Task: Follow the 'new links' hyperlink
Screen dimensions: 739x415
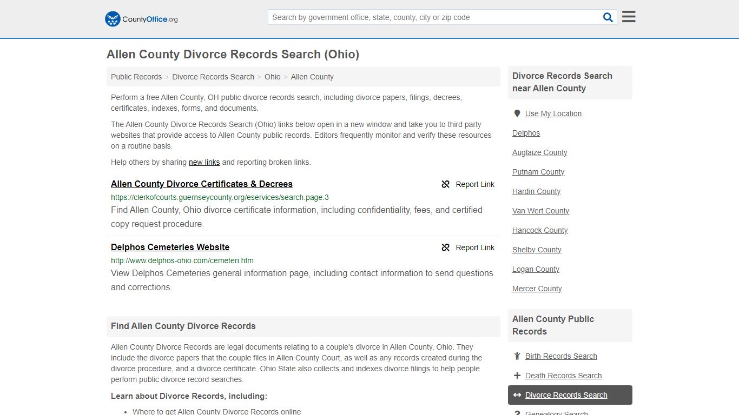Action: 204,162
